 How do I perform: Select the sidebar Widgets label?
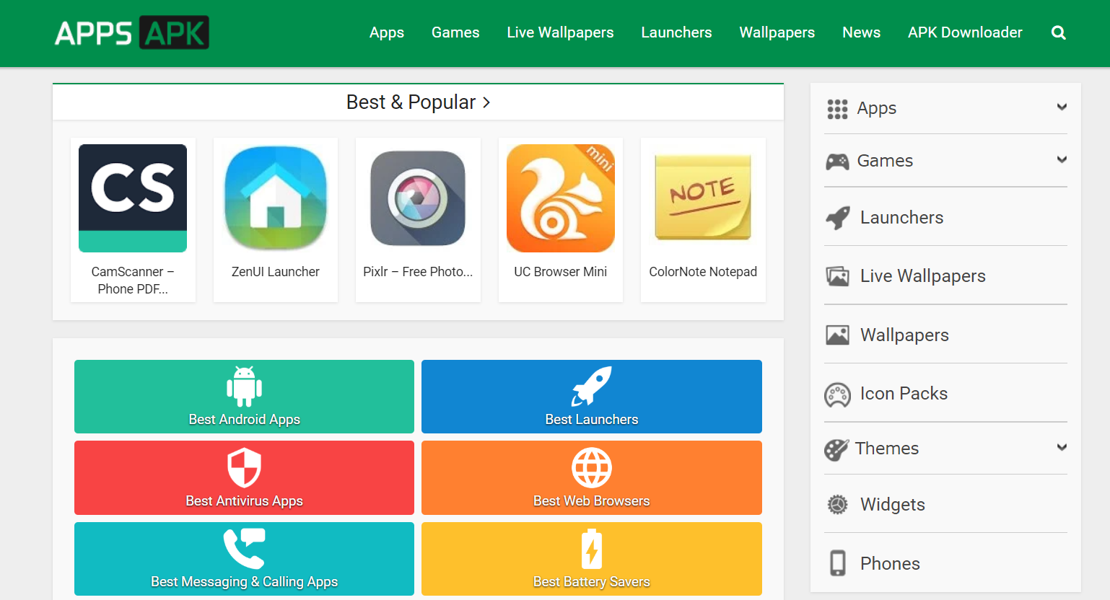892,505
